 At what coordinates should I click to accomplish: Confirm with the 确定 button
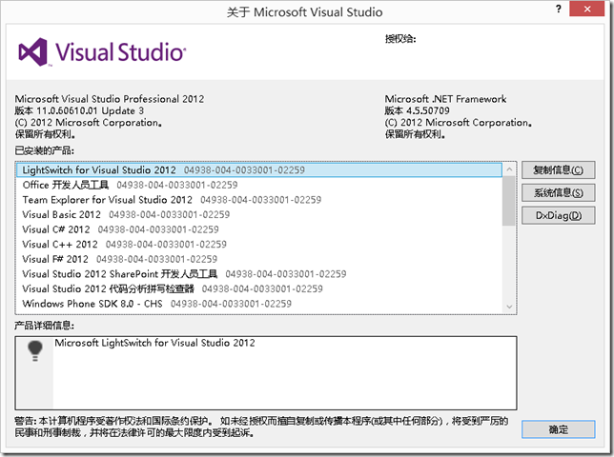coord(558,429)
